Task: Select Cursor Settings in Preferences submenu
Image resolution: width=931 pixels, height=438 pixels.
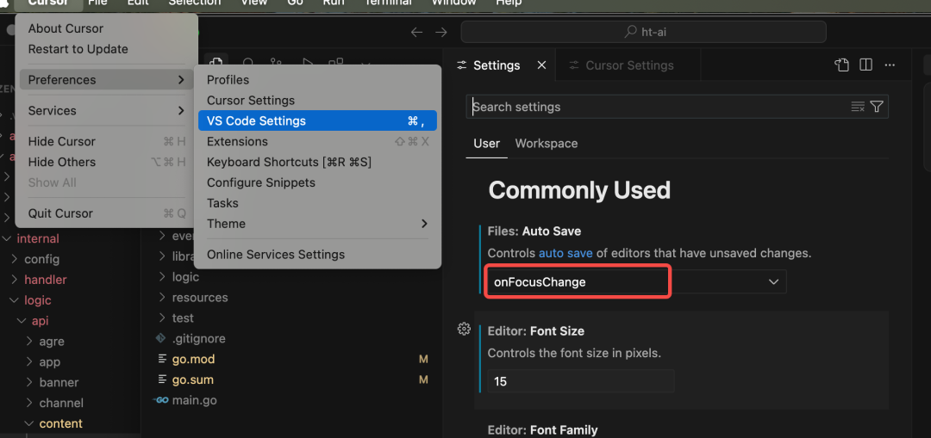Action: [317, 100]
